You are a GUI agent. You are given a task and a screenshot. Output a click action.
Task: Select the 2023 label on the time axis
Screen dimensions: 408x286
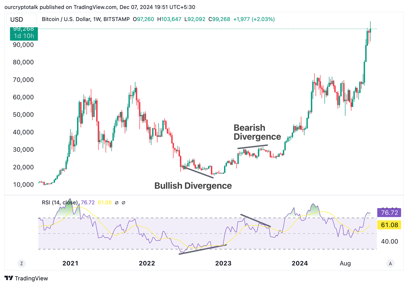coord(224,263)
